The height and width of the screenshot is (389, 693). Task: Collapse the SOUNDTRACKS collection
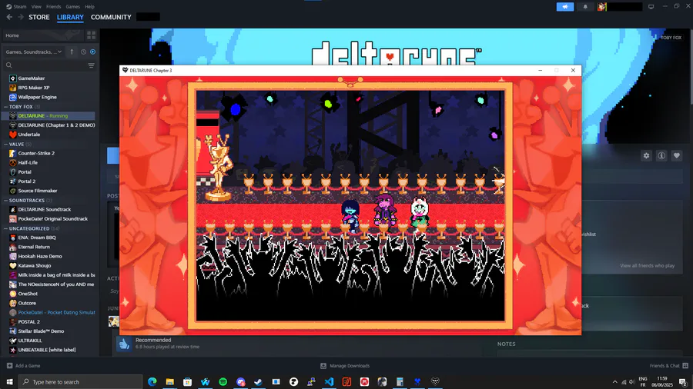point(5,200)
